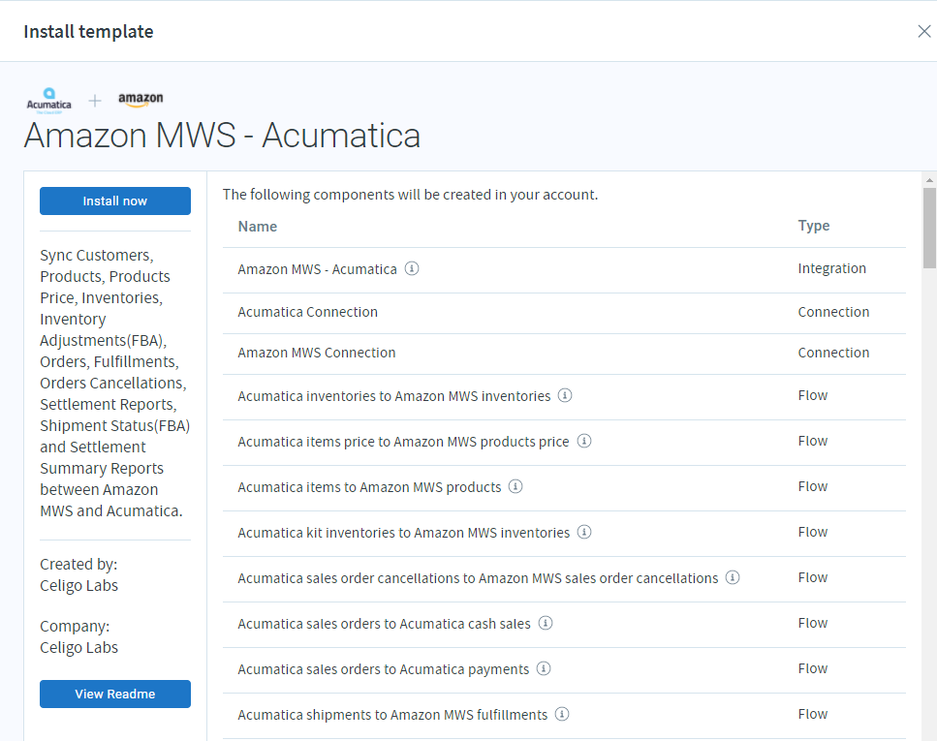Click the 'Company:' label
937x741 pixels.
[x=75, y=627]
